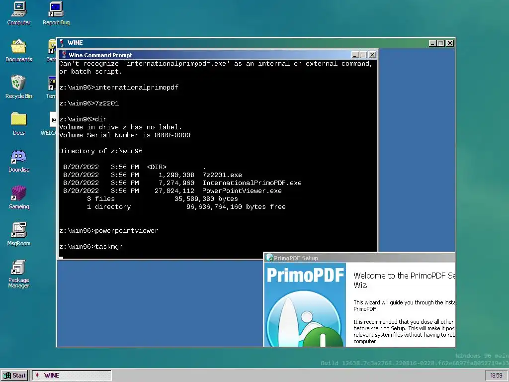Screen dimensions: 509x382
Task: Click the internationalprimopdf command line
Action: coord(119,88)
